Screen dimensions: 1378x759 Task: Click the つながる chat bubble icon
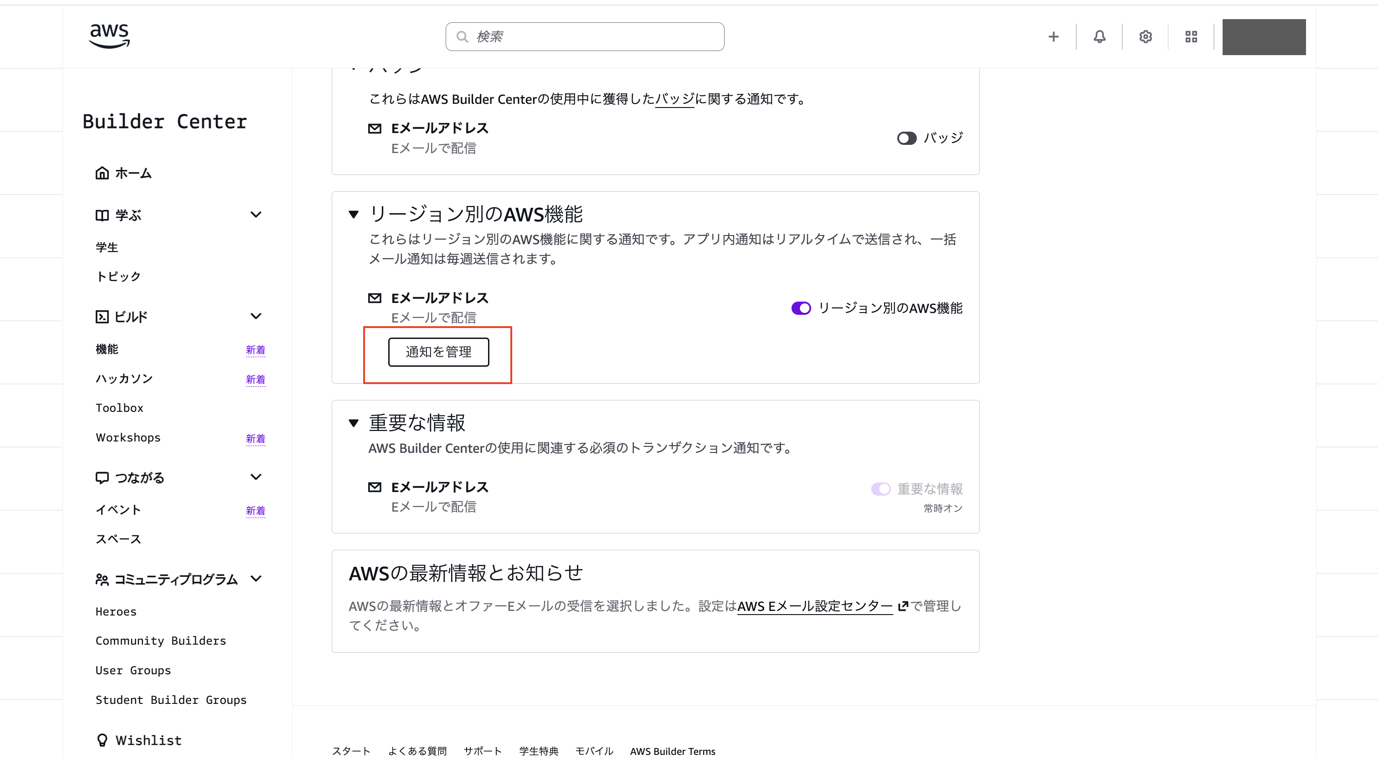tap(102, 477)
